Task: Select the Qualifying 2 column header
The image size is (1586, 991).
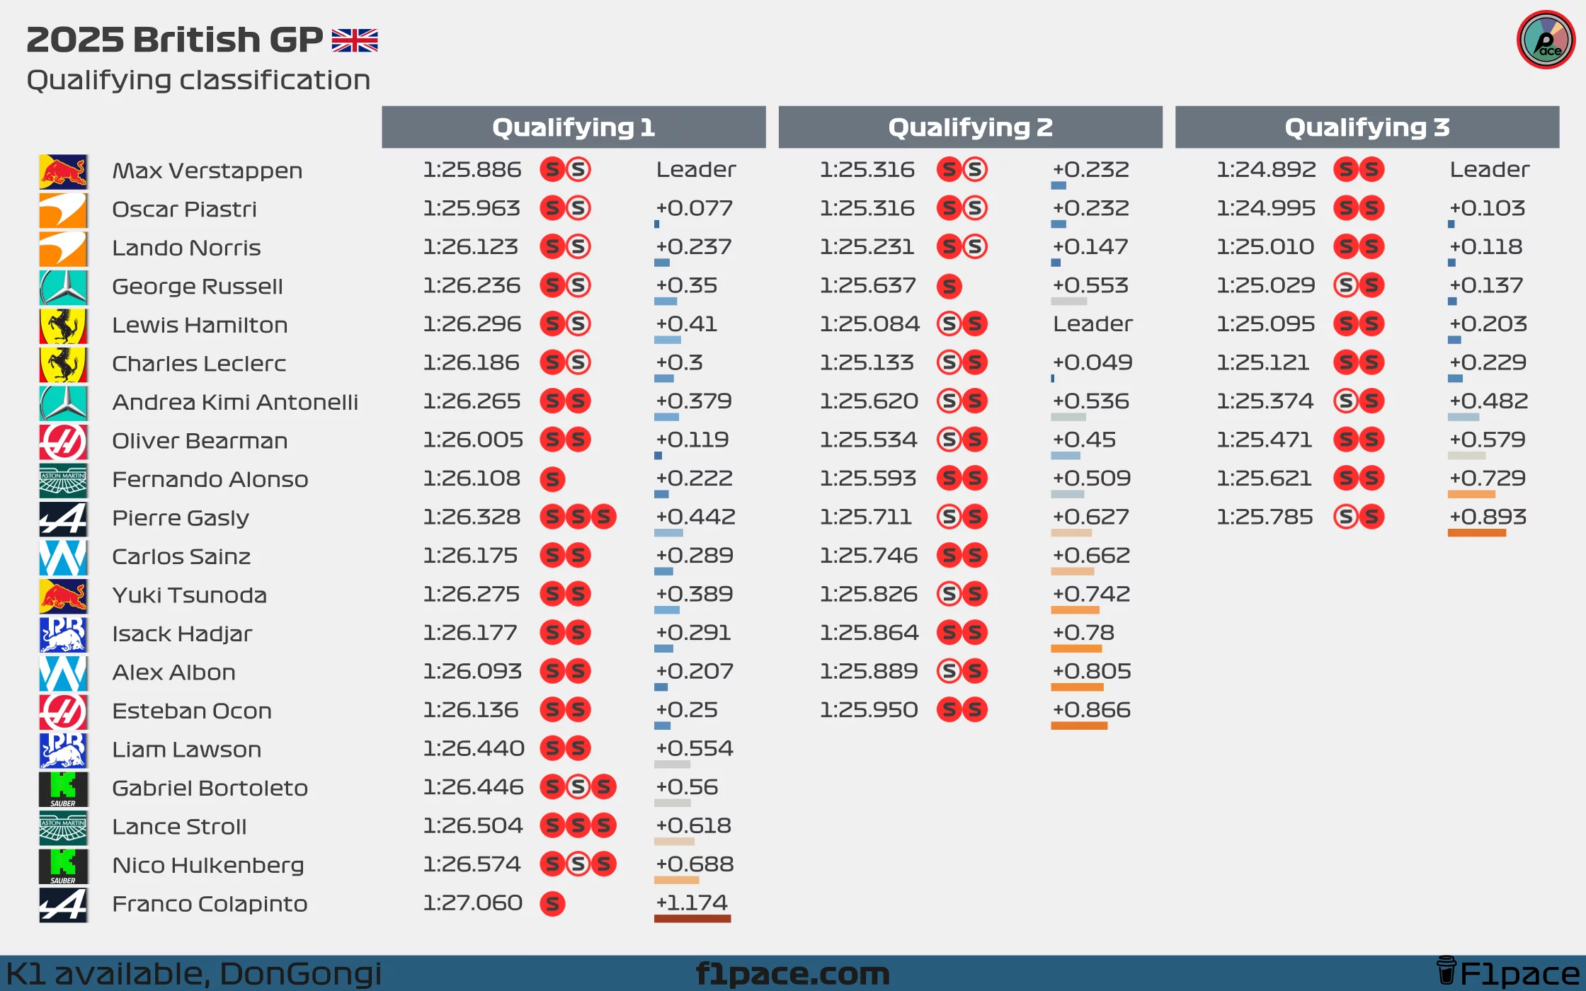Action: 970,127
